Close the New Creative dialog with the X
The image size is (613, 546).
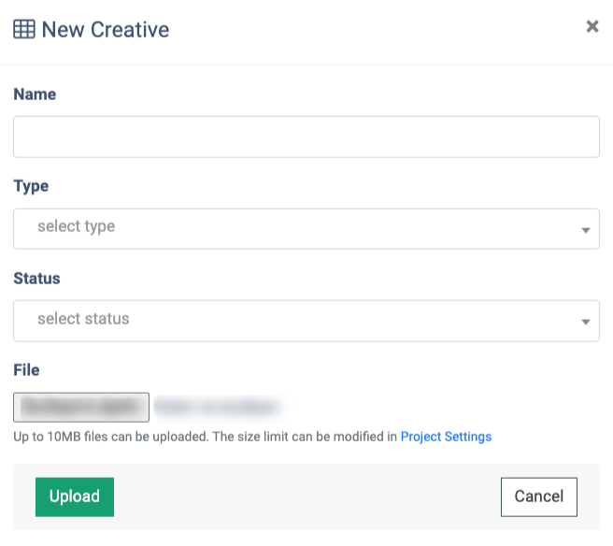coord(592,27)
